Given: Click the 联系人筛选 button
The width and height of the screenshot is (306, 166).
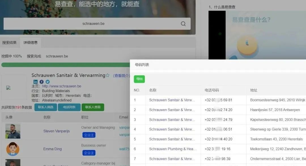Looking at the screenshot, I should (x=46, y=107).
